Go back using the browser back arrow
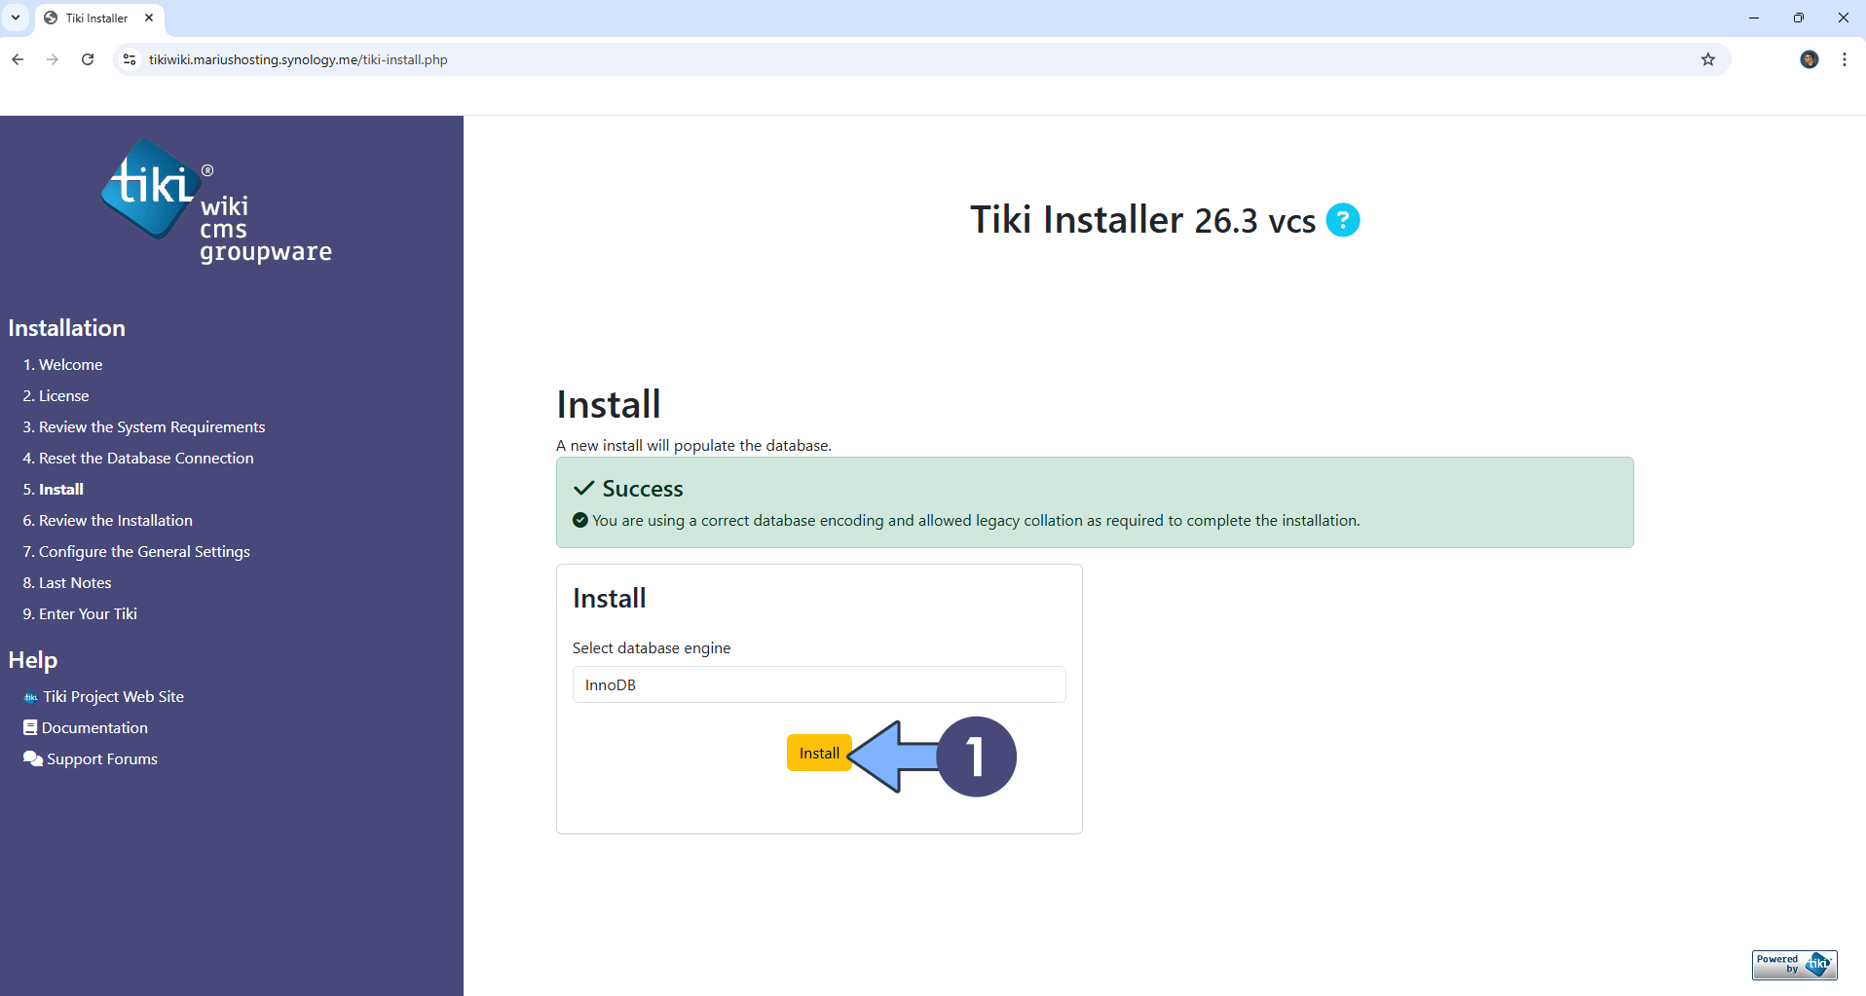The height and width of the screenshot is (996, 1866). point(18,59)
